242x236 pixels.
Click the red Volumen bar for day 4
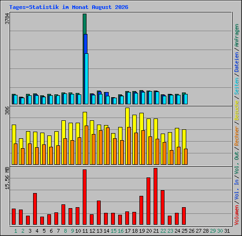(35, 209)
